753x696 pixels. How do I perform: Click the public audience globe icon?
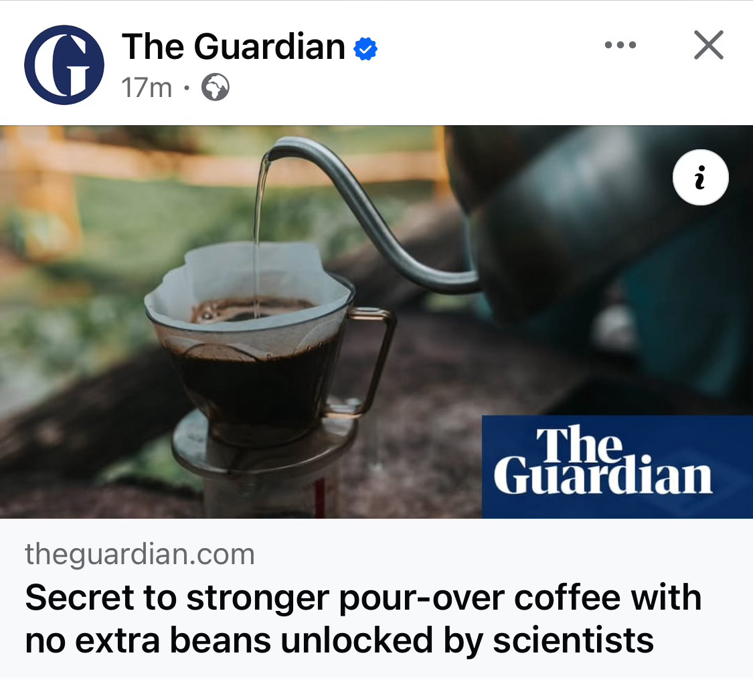pyautogui.click(x=215, y=88)
